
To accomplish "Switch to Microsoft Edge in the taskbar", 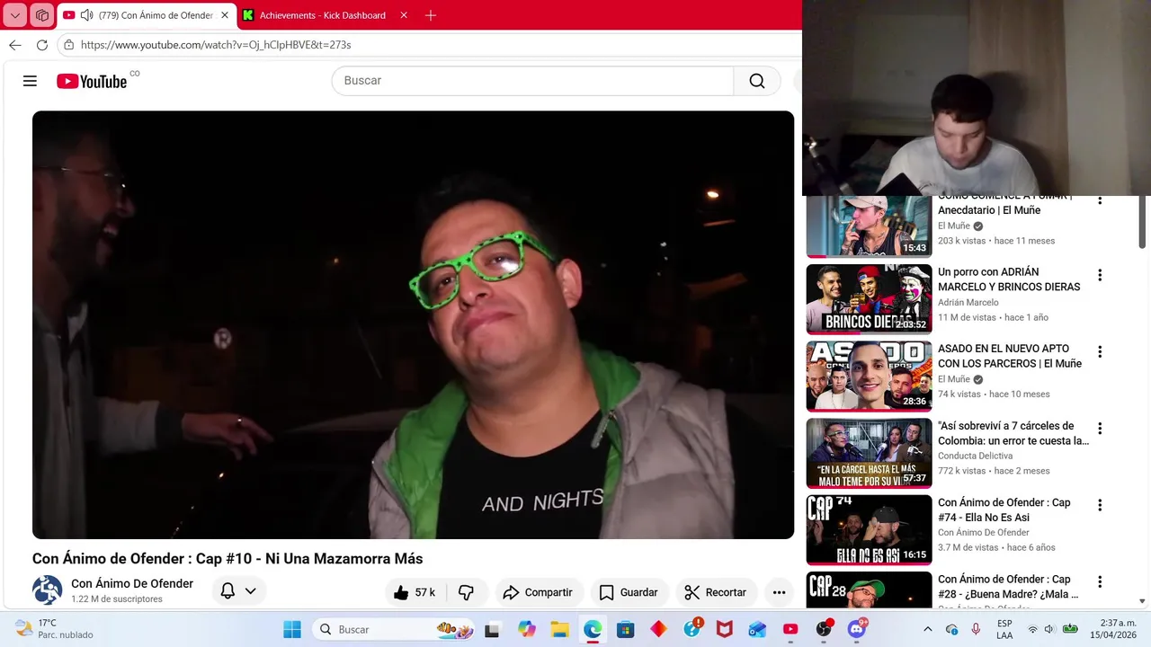I will pos(593,629).
